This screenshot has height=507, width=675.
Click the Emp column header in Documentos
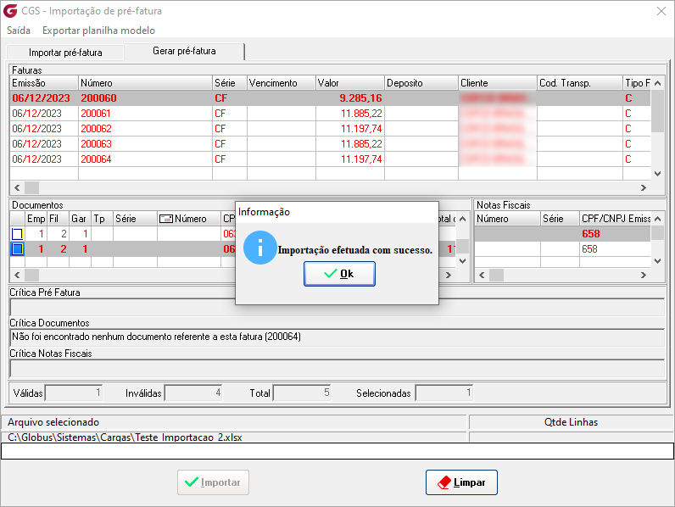click(36, 219)
